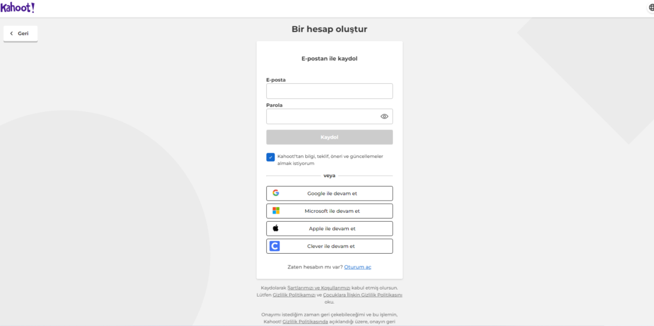Screen dimensions: 654x326
Task: Click the Clever logo icon
Action: coord(275,246)
